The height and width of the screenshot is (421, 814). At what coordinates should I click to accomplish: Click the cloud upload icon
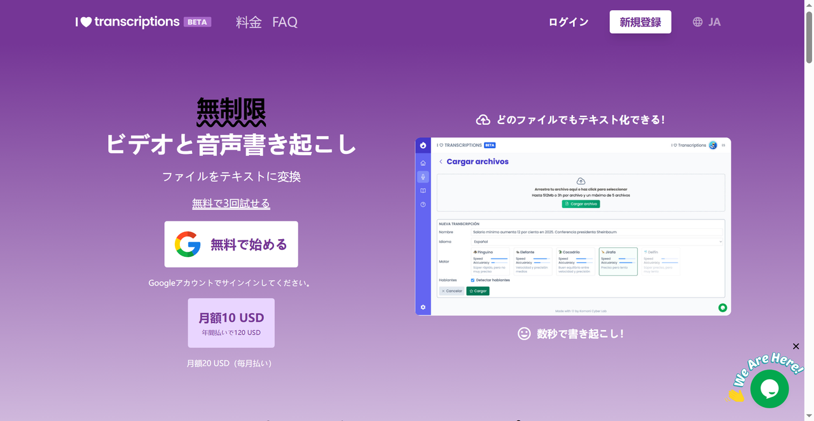pos(483,120)
